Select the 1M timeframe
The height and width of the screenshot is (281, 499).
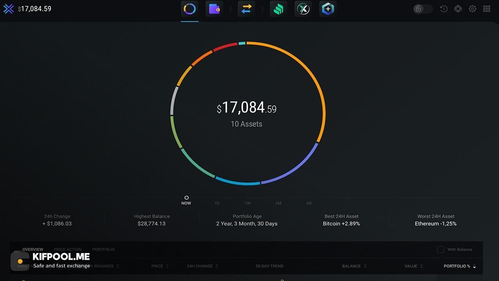278,203
